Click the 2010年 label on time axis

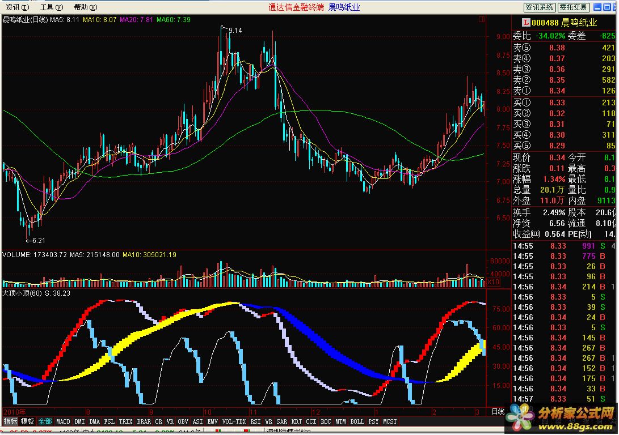tap(15, 412)
